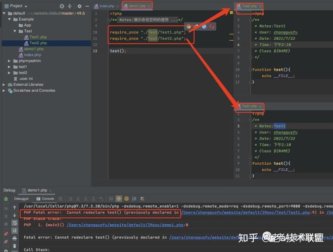
Task: Toggle soft-wrap in console toolbar
Action: 15,223
